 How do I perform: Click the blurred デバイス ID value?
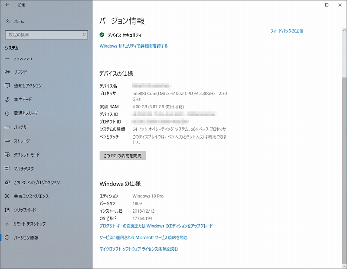(x=174, y=114)
